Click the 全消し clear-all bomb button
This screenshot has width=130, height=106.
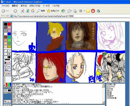(7, 63)
